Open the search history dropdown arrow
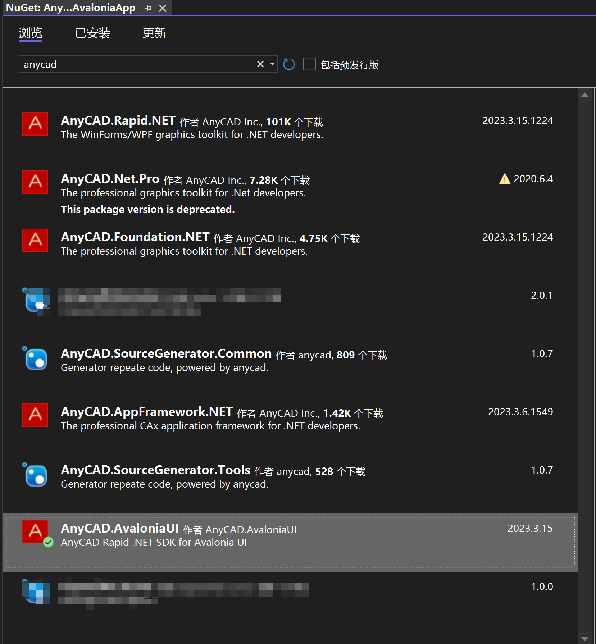The width and height of the screenshot is (596, 644). [272, 64]
